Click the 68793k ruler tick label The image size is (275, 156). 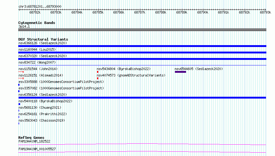265,12
